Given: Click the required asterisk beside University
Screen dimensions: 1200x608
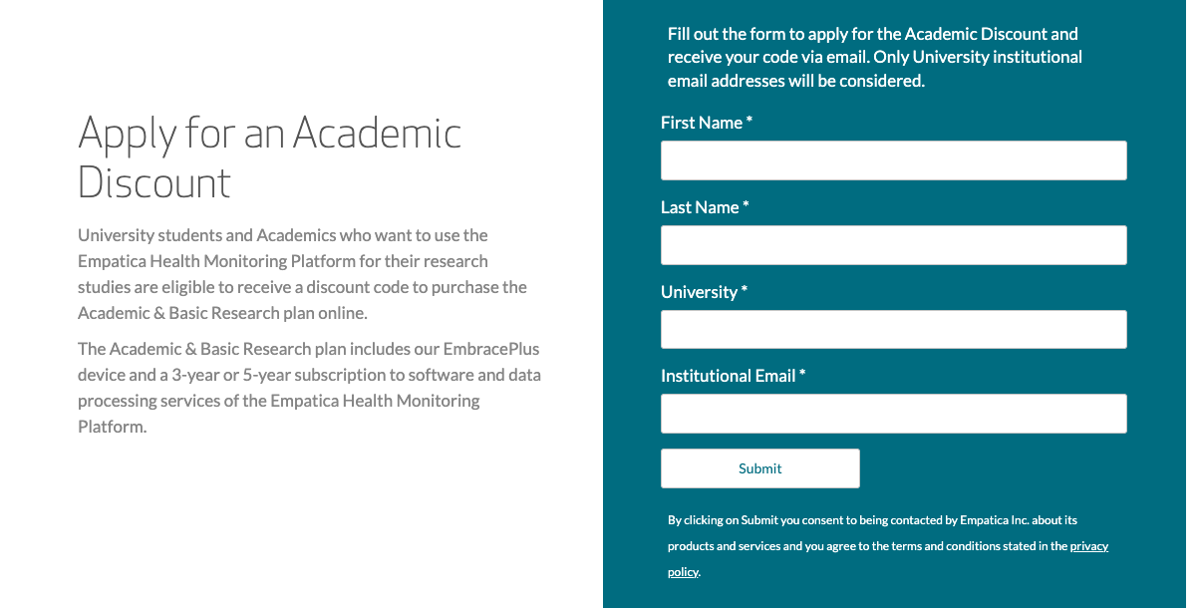Looking at the screenshot, I should click(744, 291).
